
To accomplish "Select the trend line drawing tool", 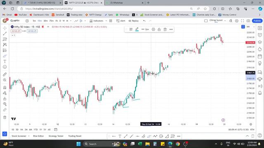I will pyautogui.click(x=5, y=34).
